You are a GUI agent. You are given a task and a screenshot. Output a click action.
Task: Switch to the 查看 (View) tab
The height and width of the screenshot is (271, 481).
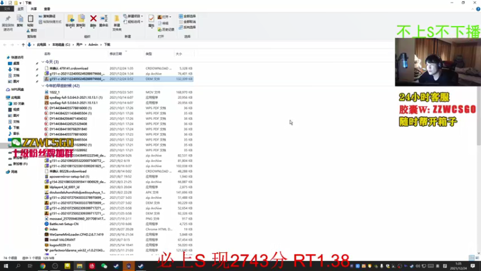tap(47, 9)
